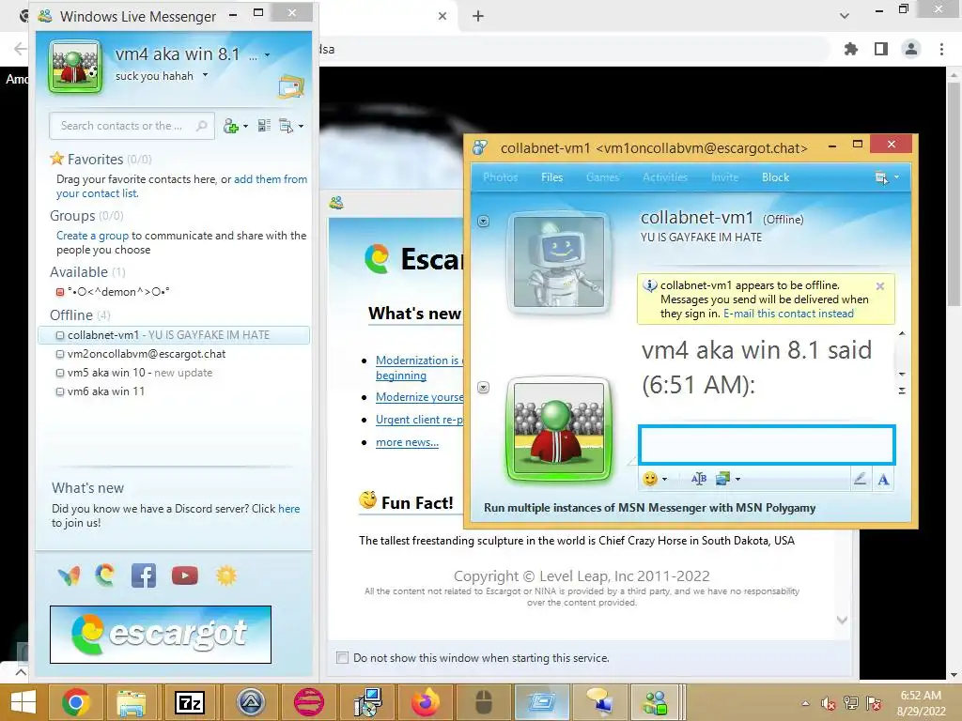Click the user avatar picture in Messenger header
The height and width of the screenshot is (721, 962).
pyautogui.click(x=75, y=67)
